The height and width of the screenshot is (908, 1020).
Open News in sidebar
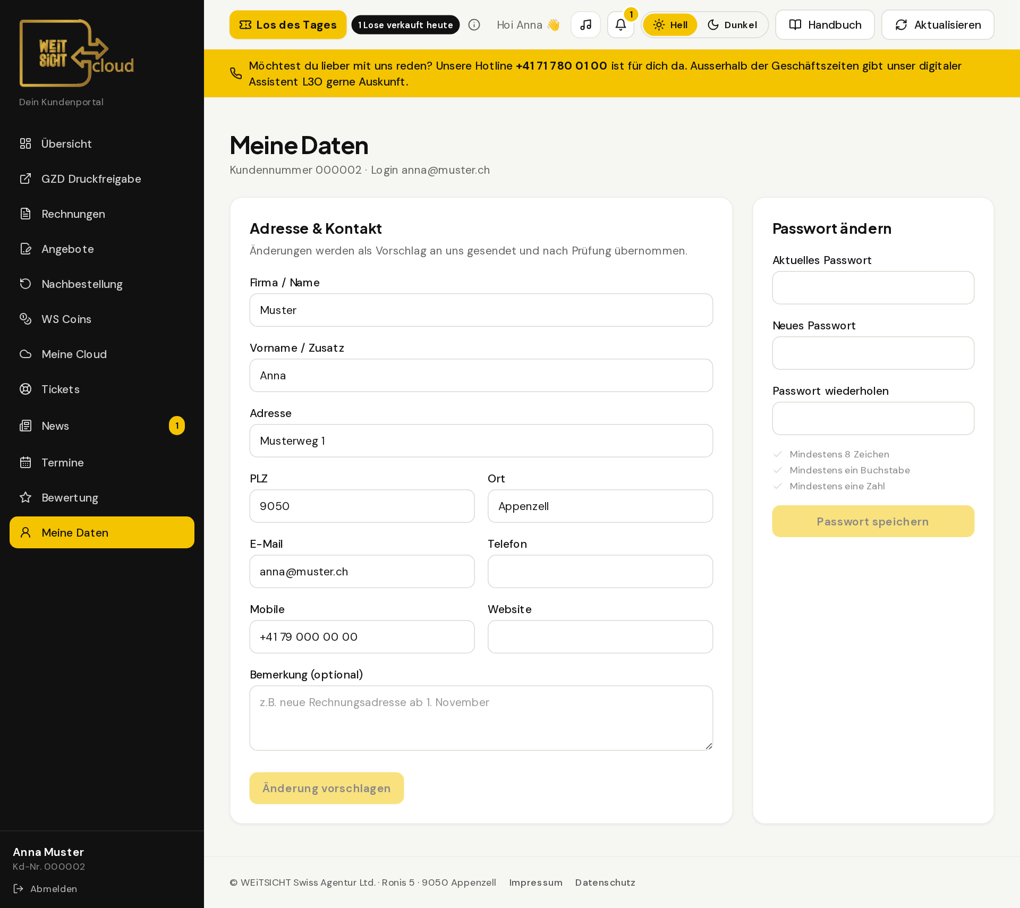102,426
